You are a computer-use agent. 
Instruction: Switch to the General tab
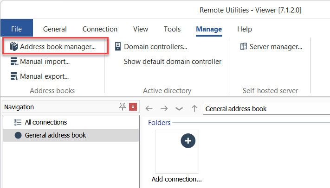pos(55,29)
